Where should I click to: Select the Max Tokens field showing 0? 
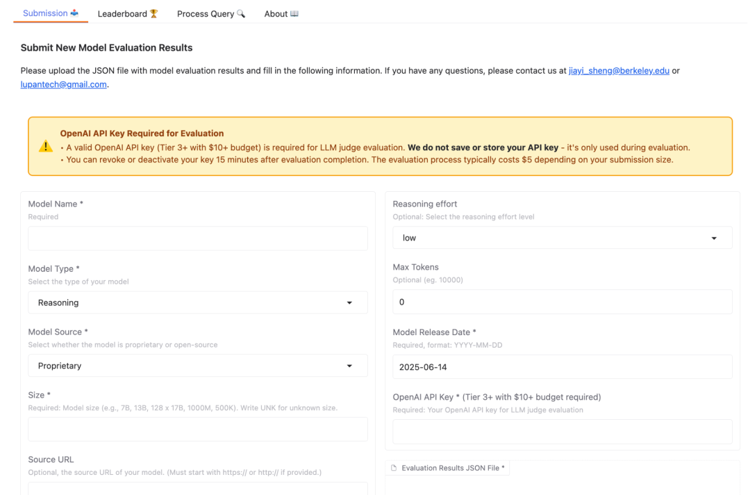[562, 302]
